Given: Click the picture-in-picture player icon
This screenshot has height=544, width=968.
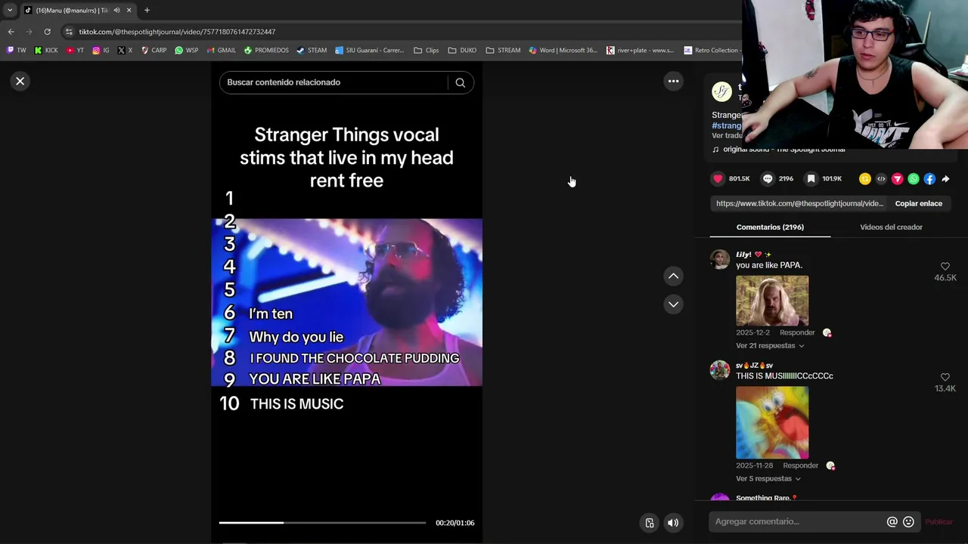Looking at the screenshot, I should pos(649,523).
